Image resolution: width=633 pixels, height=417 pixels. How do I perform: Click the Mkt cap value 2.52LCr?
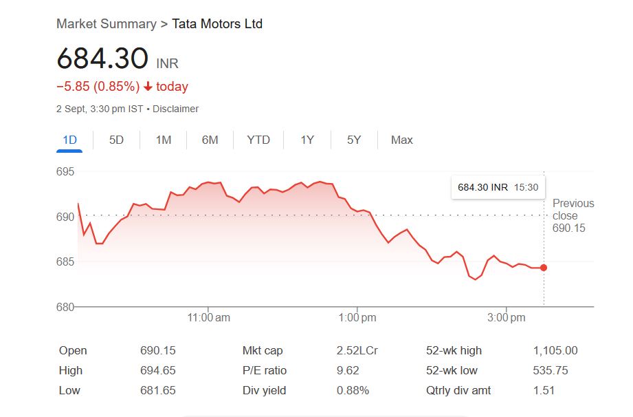pyautogui.click(x=357, y=350)
